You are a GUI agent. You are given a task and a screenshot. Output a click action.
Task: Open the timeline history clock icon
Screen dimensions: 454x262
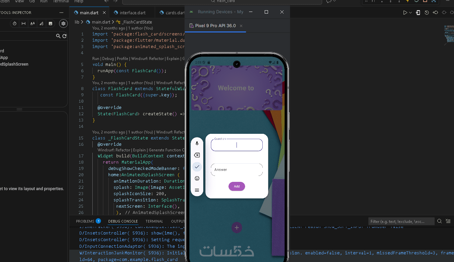[427, 13]
